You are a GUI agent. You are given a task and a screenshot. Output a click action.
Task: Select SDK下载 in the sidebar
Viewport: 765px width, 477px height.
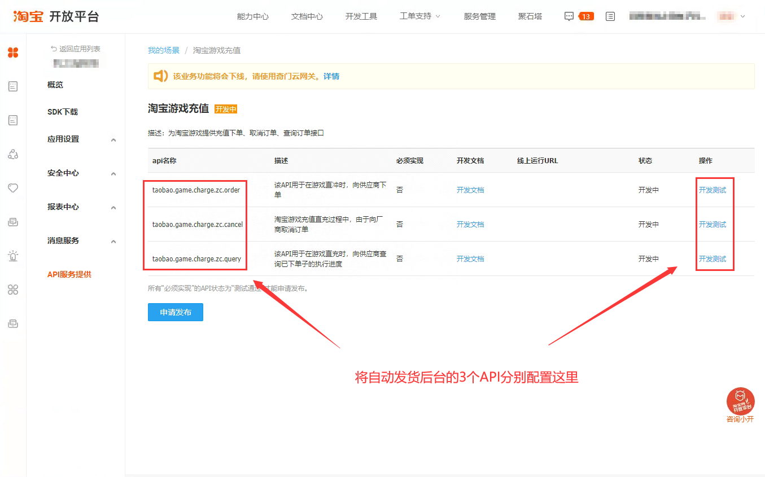[63, 112]
